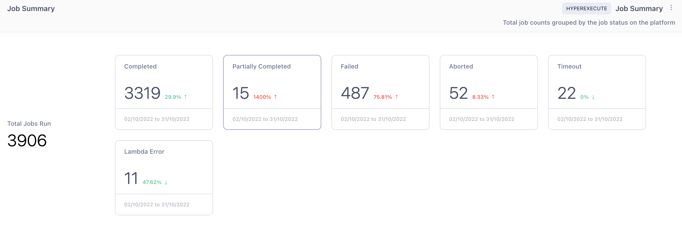This screenshot has width=682, height=233.
Task: Click the date range in the Completed card
Action: tap(157, 119)
